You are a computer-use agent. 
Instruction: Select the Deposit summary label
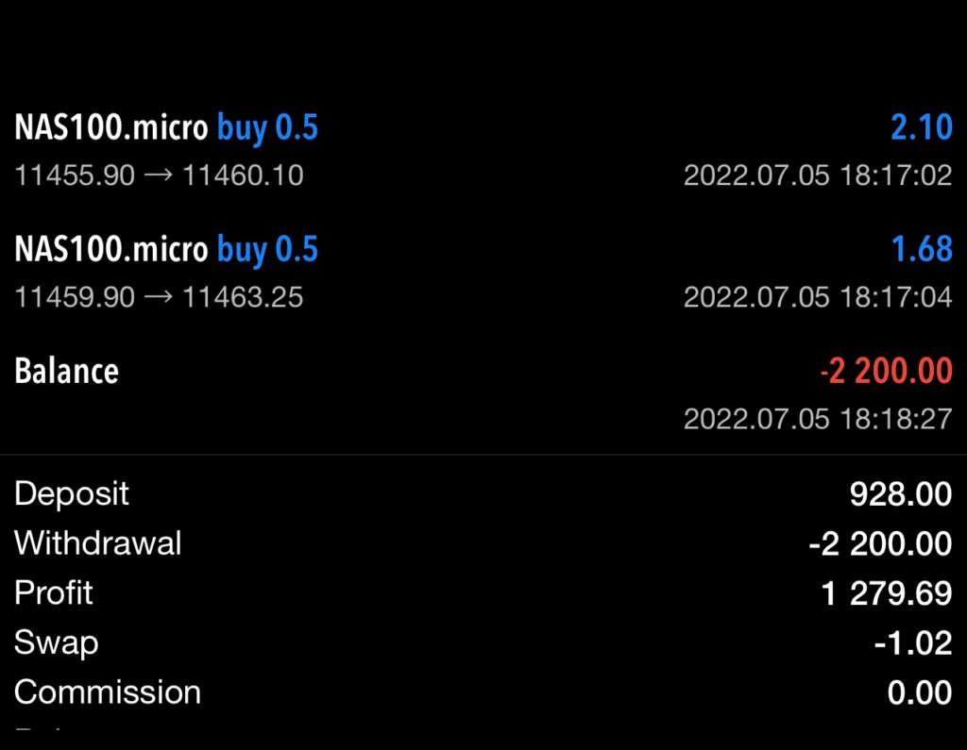pyautogui.click(x=72, y=493)
